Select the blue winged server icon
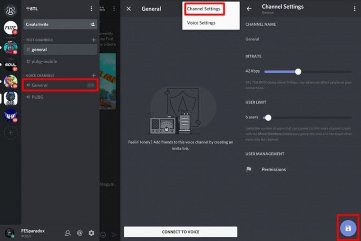The height and width of the screenshot is (241, 361). 10,116
